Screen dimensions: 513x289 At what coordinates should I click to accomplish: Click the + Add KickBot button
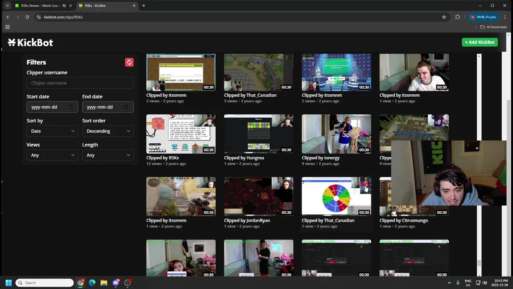(480, 42)
